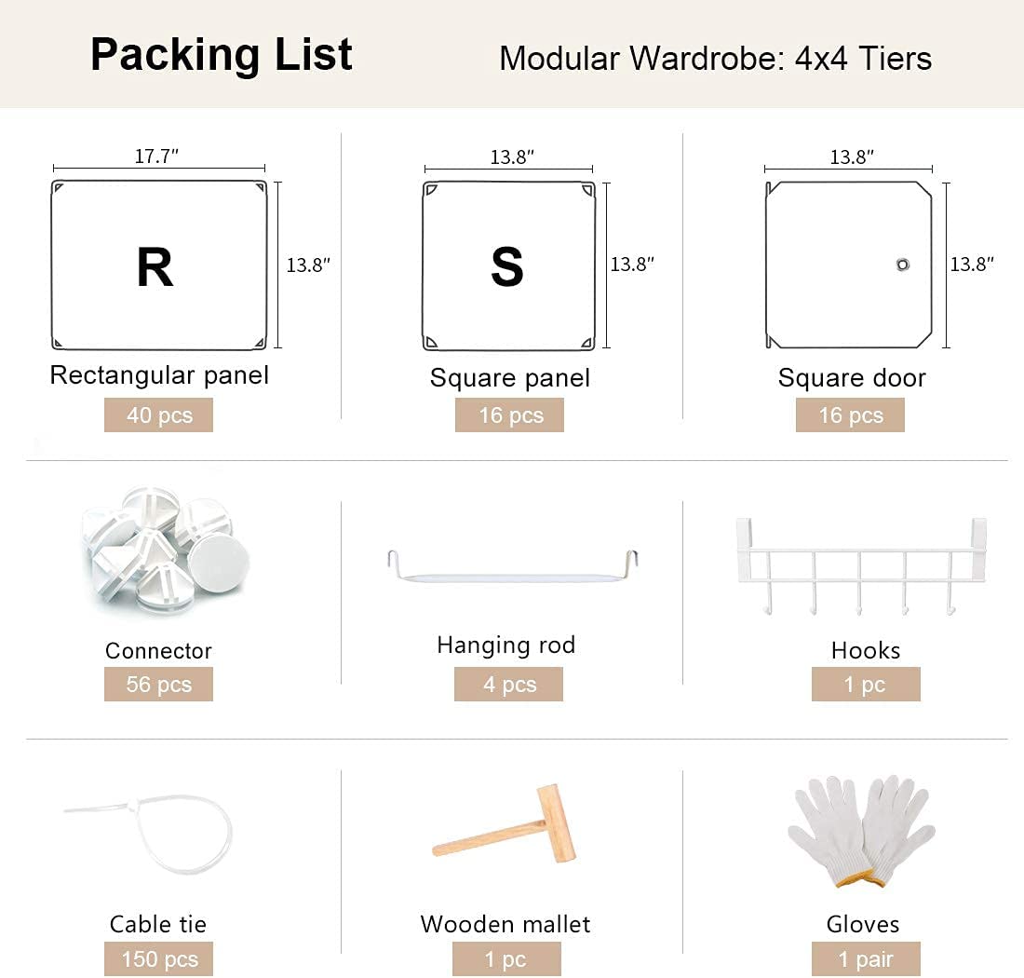Click the square door diagram
Screen dimensions: 1024x978
pyautogui.click(x=848, y=265)
